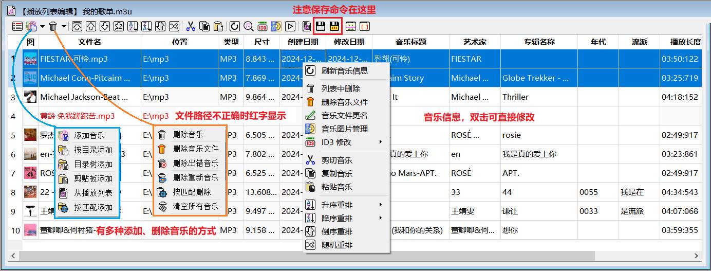Click the refresh music info toolbar icon
This screenshot has height=271, width=711.
[x=234, y=26]
